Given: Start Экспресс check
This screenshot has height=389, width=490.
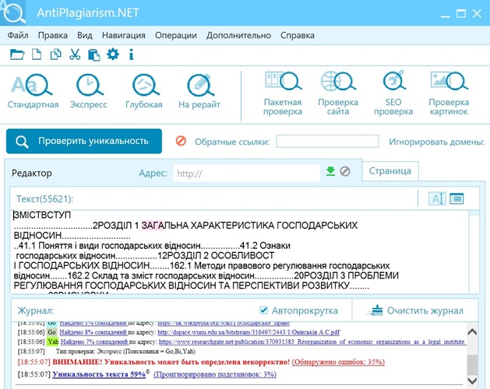Looking at the screenshot, I should (x=89, y=90).
